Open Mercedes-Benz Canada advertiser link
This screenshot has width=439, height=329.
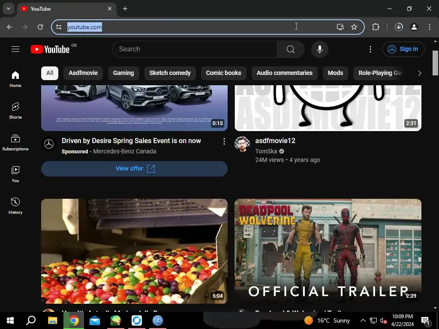click(x=125, y=151)
